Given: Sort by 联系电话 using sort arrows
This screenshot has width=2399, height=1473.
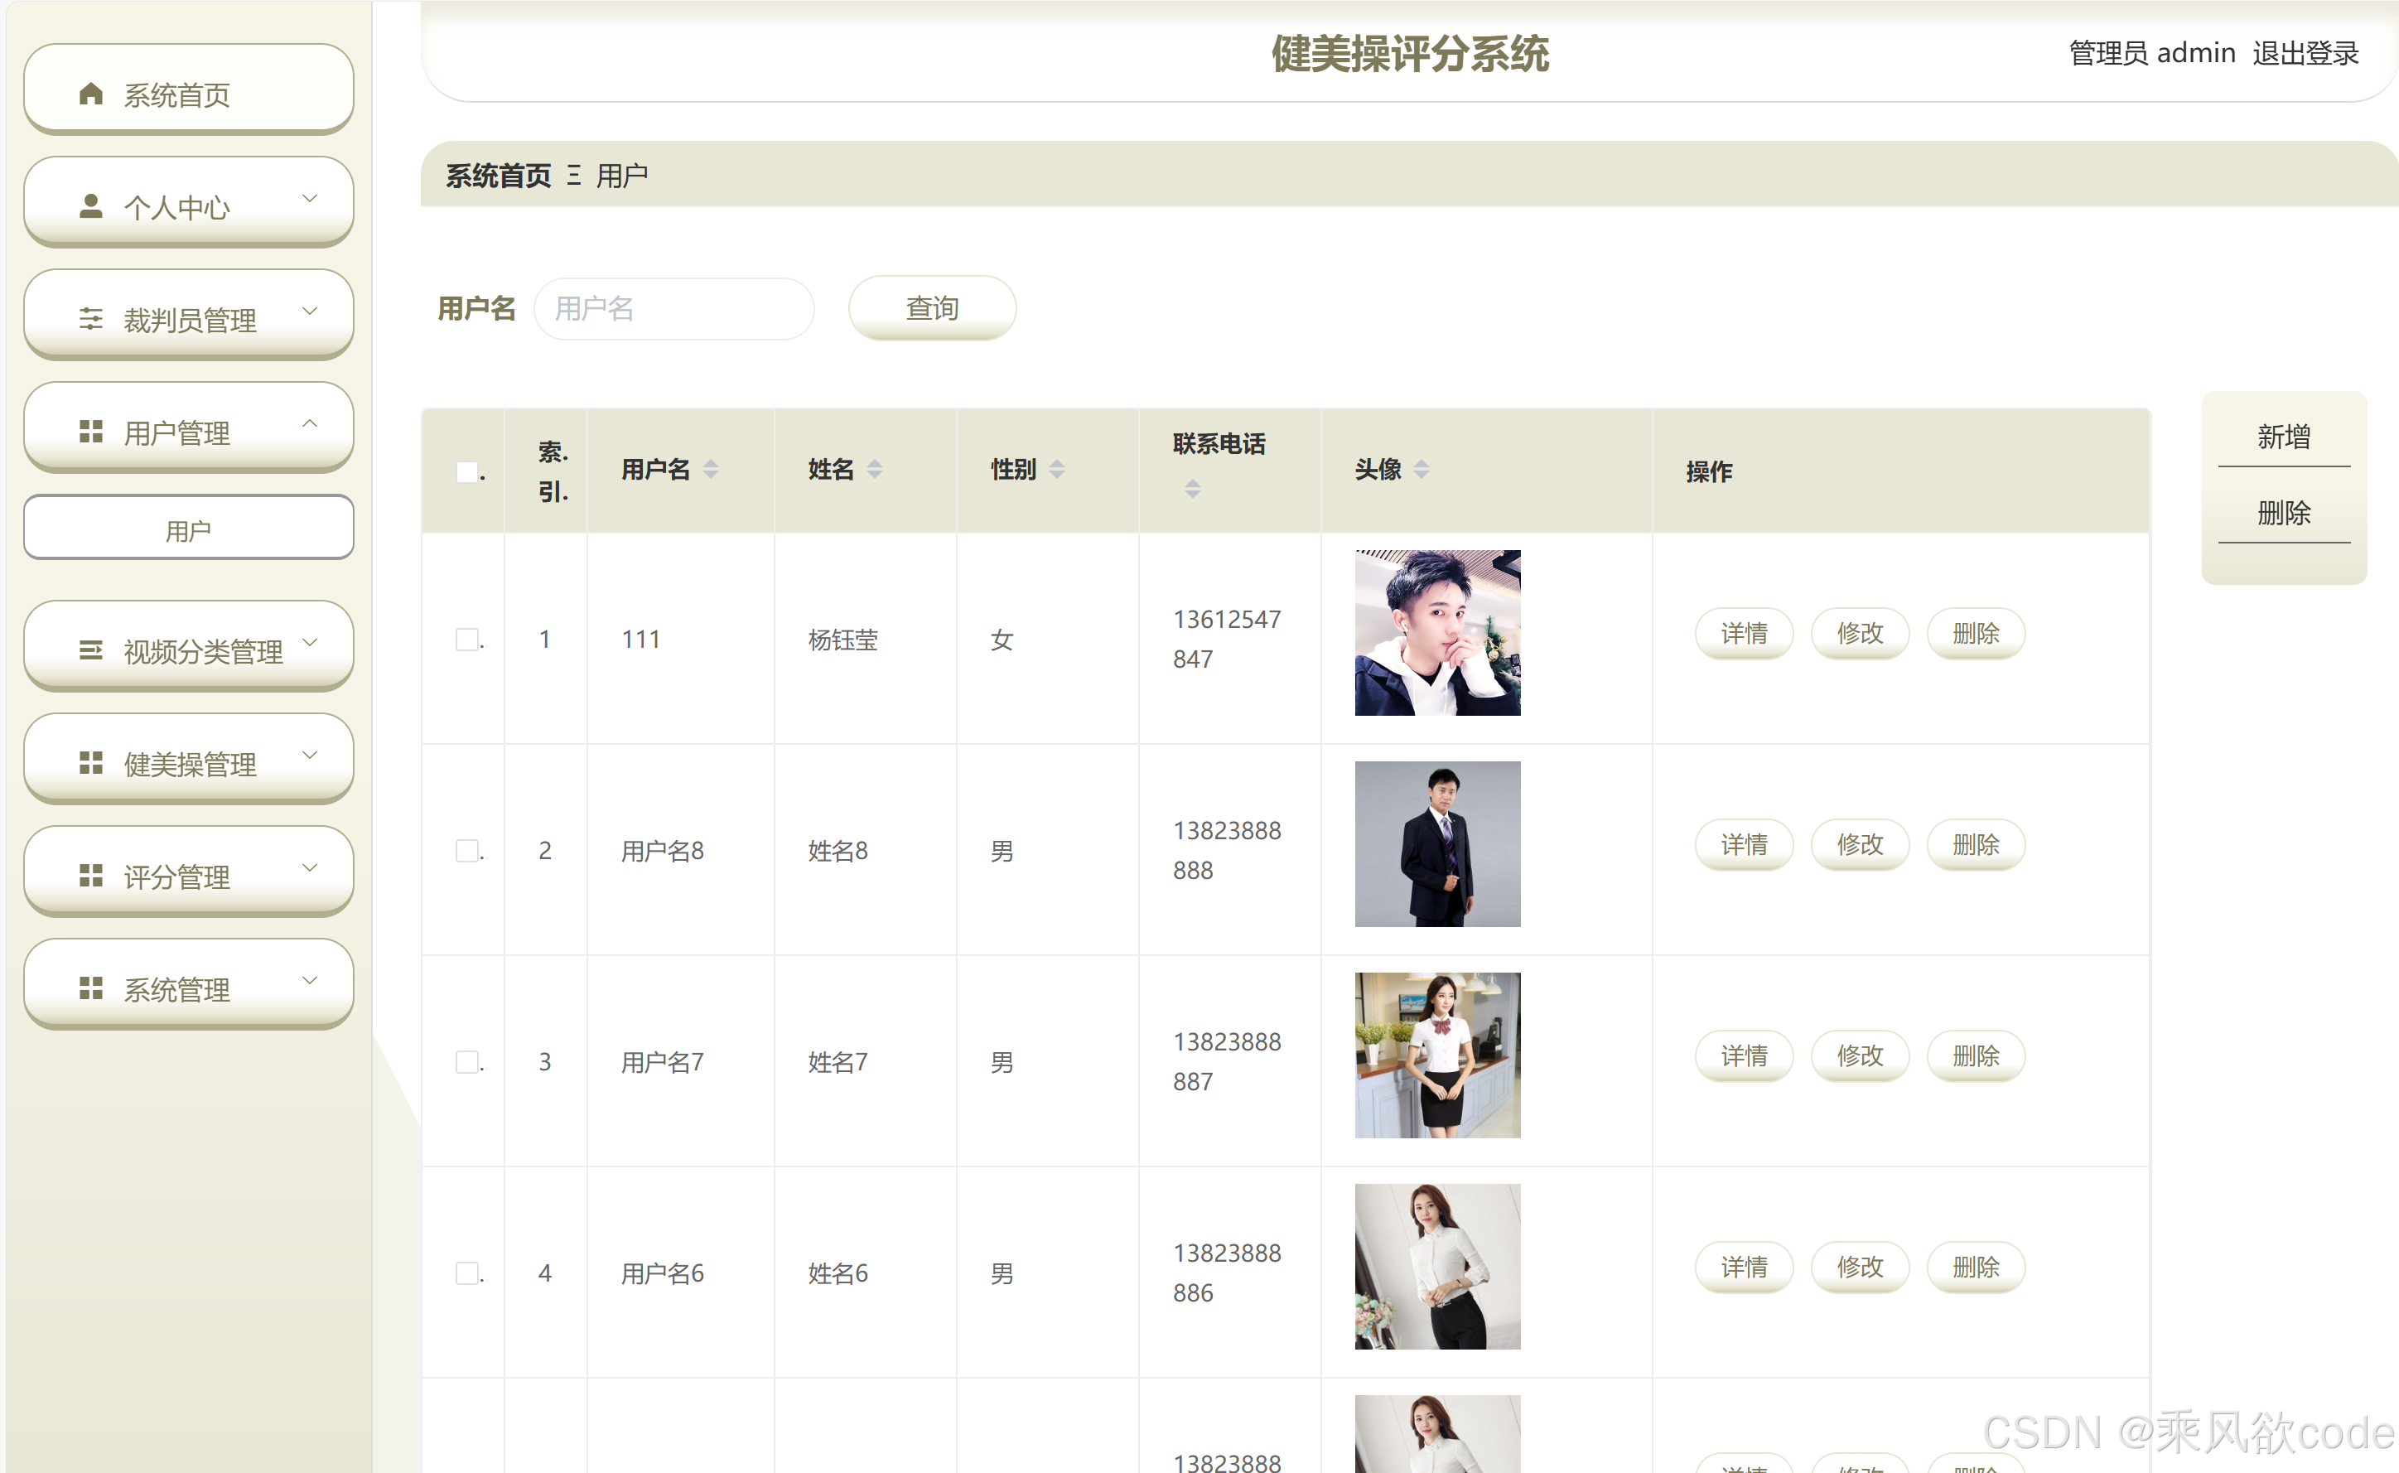Looking at the screenshot, I should coord(1192,488).
